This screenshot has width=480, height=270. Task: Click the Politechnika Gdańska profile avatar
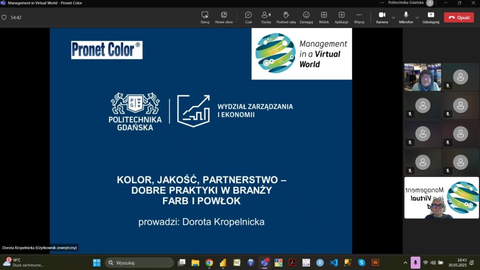(x=430, y=3)
